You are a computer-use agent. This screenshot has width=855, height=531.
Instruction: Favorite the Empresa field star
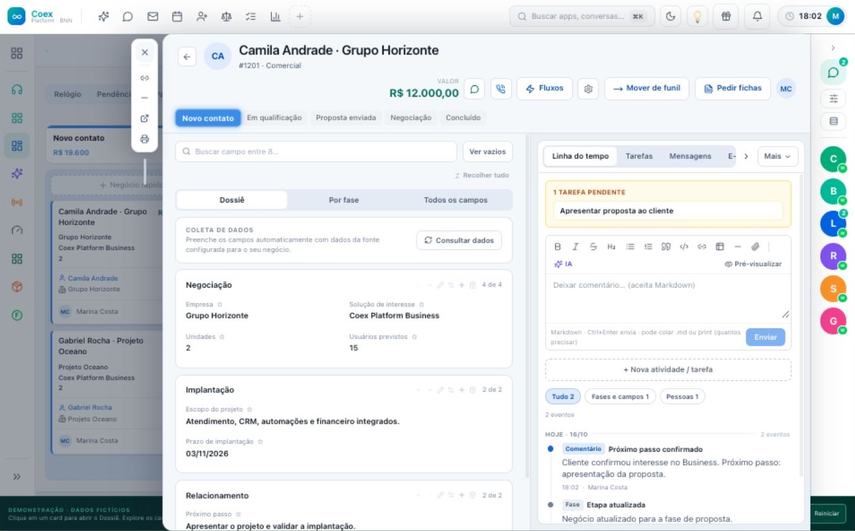pyautogui.click(x=220, y=305)
